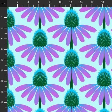This screenshot has width=112, height=112.
Task: Click the 4 mark on horizontal ruler
Action: click(28, 2)
